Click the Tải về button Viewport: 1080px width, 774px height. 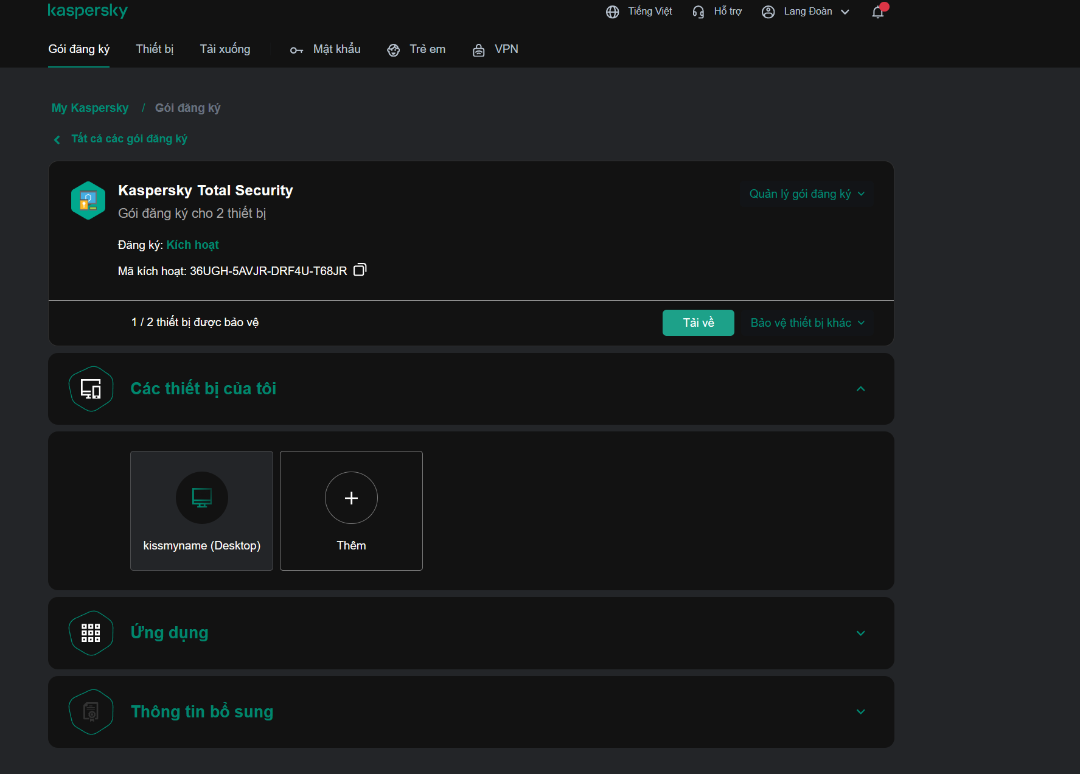tap(699, 323)
